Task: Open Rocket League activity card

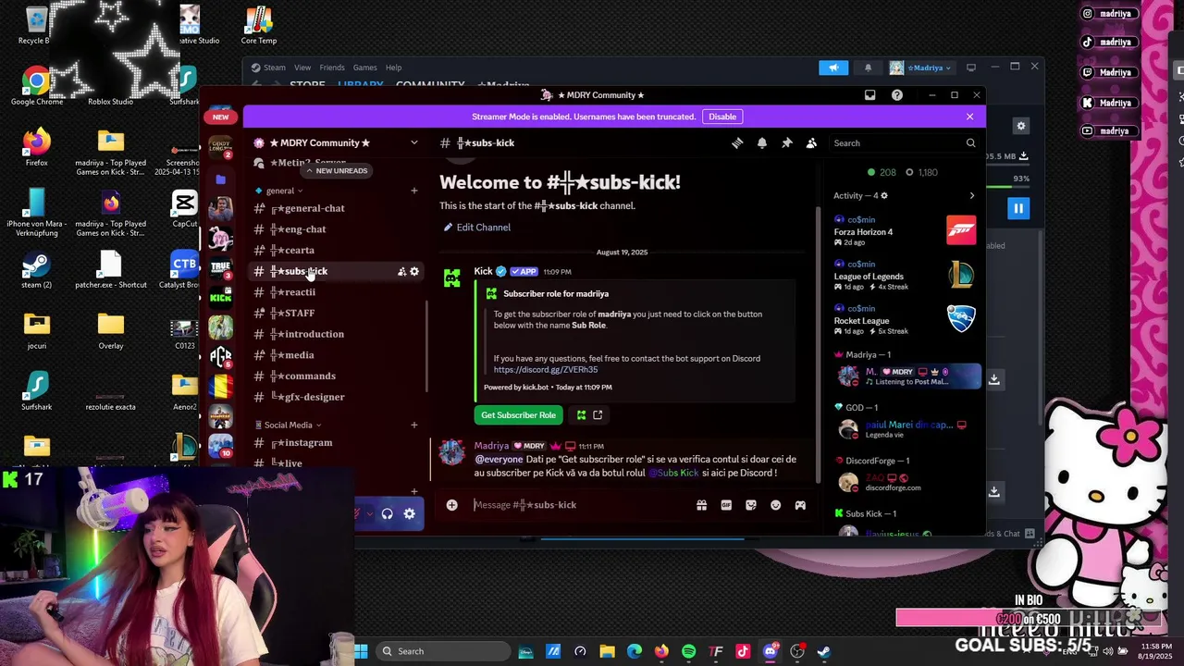Action: [906, 318]
